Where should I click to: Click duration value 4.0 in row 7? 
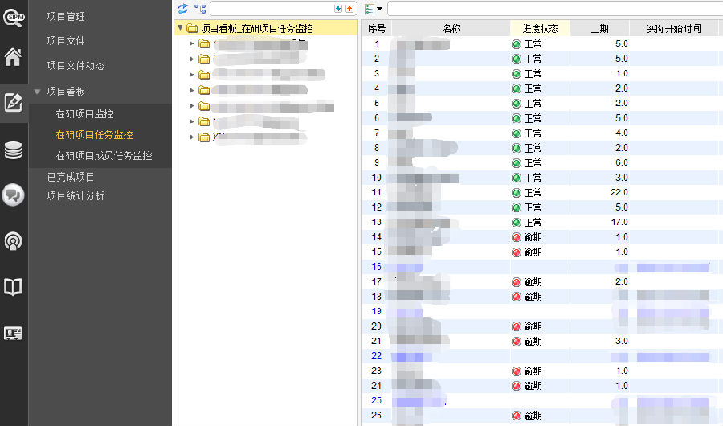coord(622,133)
